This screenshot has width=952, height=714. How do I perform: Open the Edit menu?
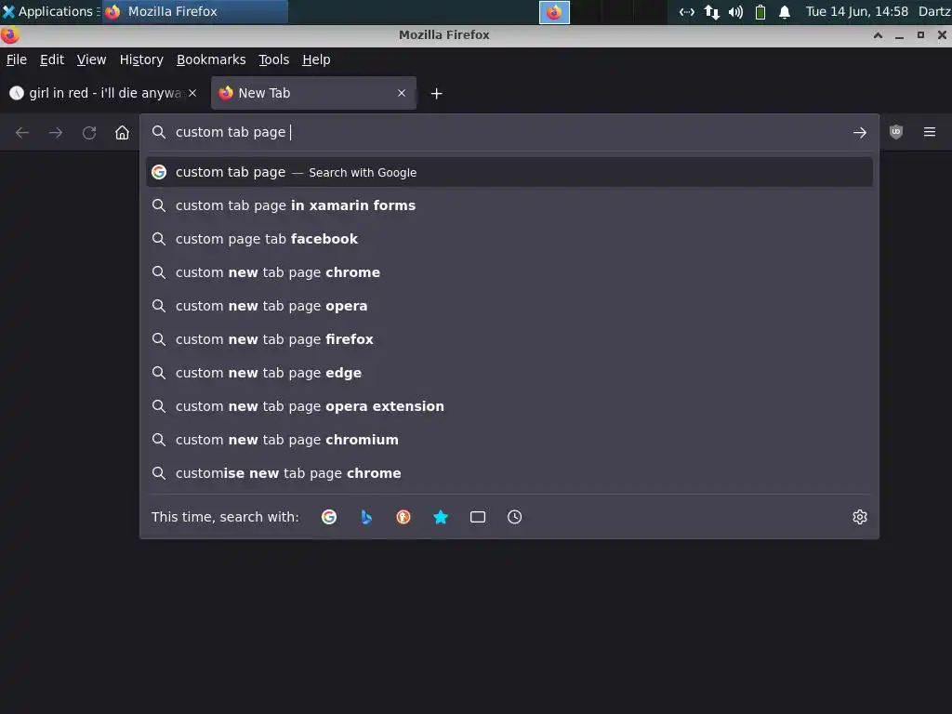pyautogui.click(x=52, y=59)
